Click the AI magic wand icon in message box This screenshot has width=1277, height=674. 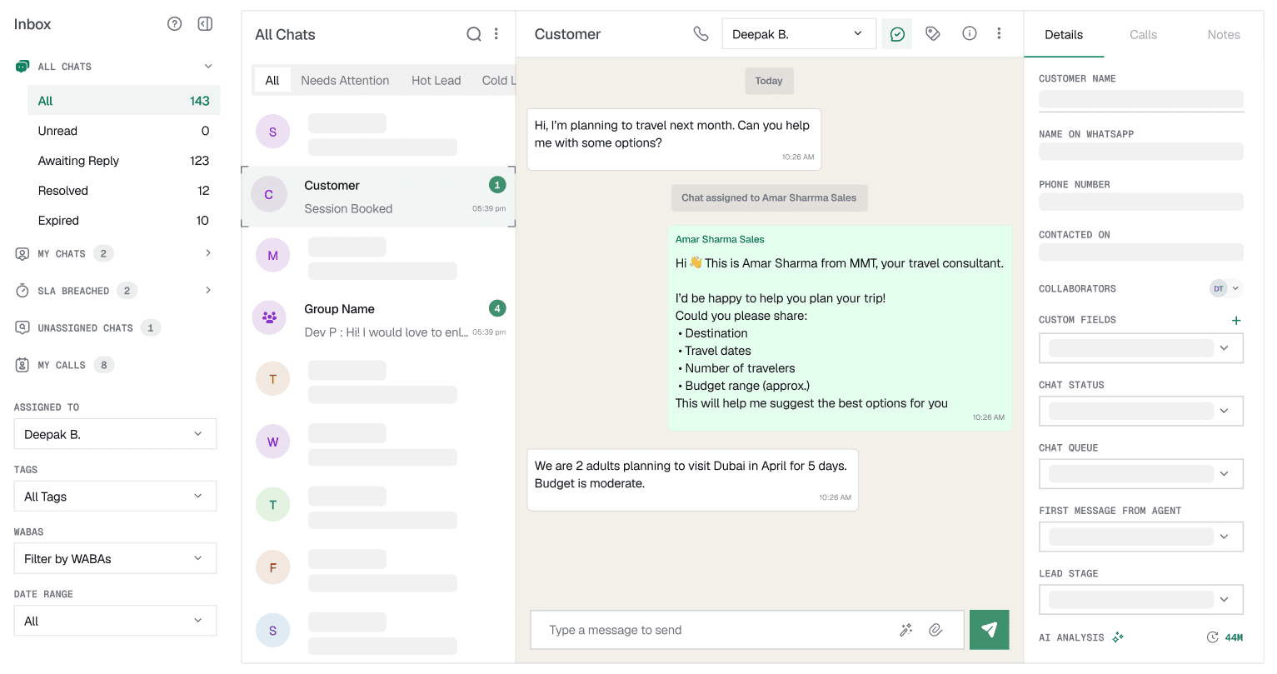[906, 630]
